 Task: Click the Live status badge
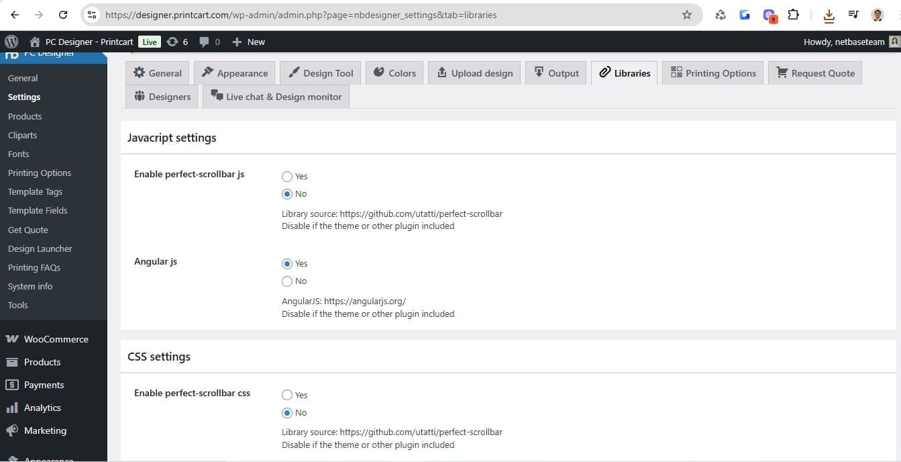click(x=149, y=42)
